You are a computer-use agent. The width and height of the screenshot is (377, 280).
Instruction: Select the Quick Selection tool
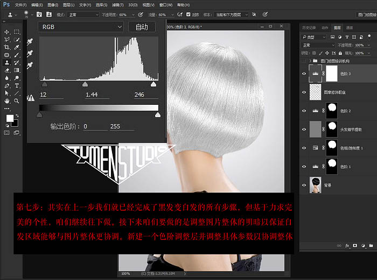[x=17, y=40]
